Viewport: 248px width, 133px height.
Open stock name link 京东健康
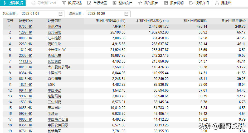tap(54, 79)
